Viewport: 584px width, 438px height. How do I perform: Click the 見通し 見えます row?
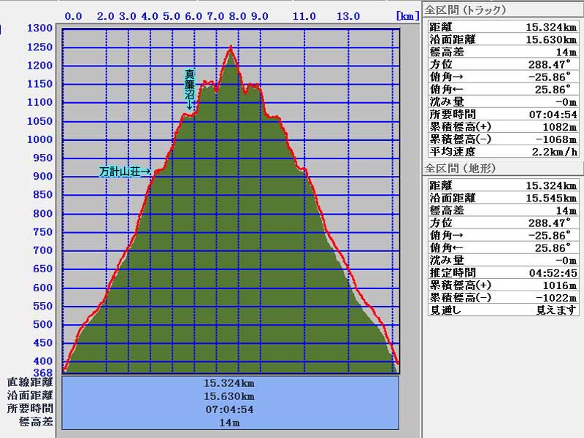click(502, 310)
